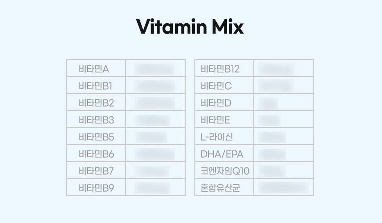The height and width of the screenshot is (223, 382).
Task: Click the 비타민B3 label
Action: tap(96, 120)
